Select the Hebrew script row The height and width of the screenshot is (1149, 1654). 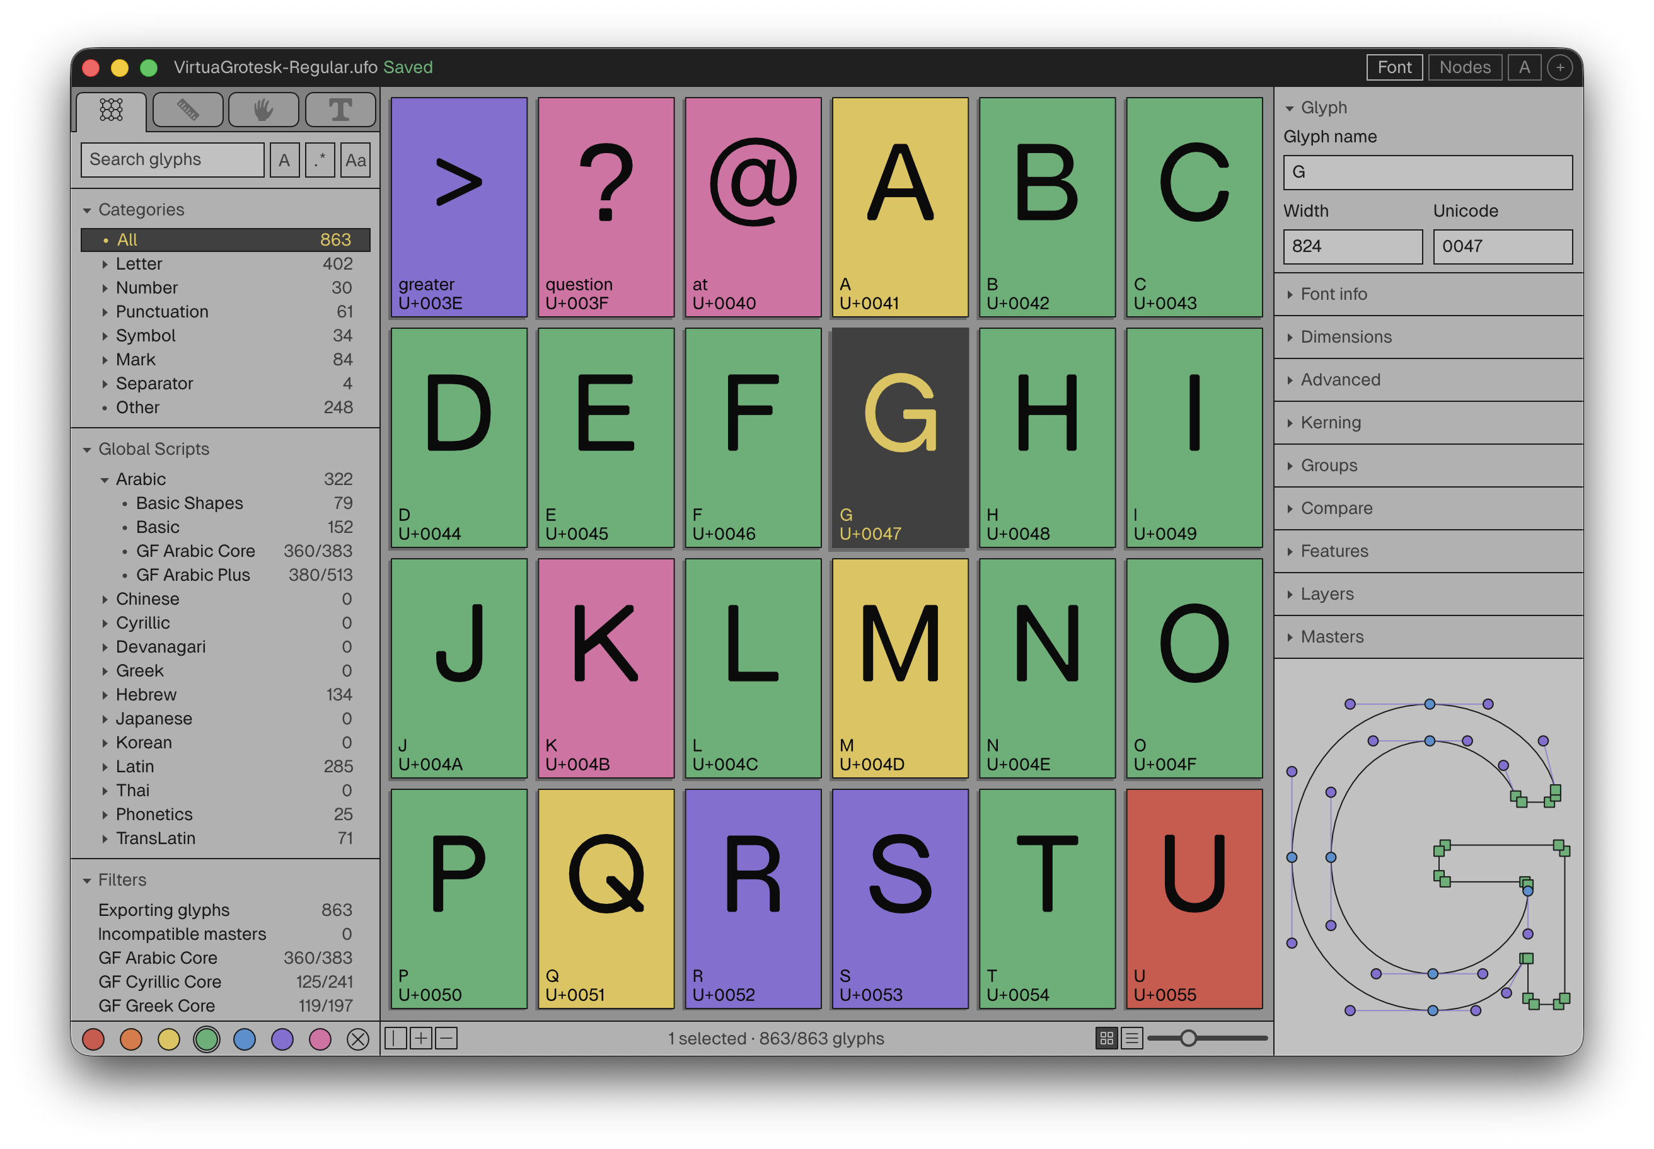point(226,695)
